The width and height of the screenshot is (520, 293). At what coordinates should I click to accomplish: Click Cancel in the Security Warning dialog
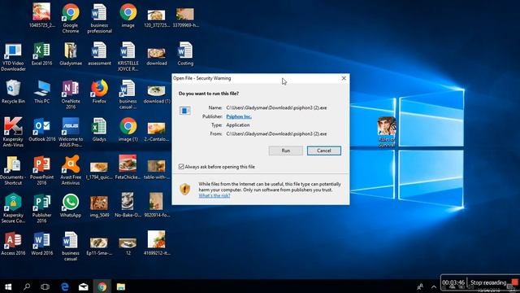(x=323, y=151)
